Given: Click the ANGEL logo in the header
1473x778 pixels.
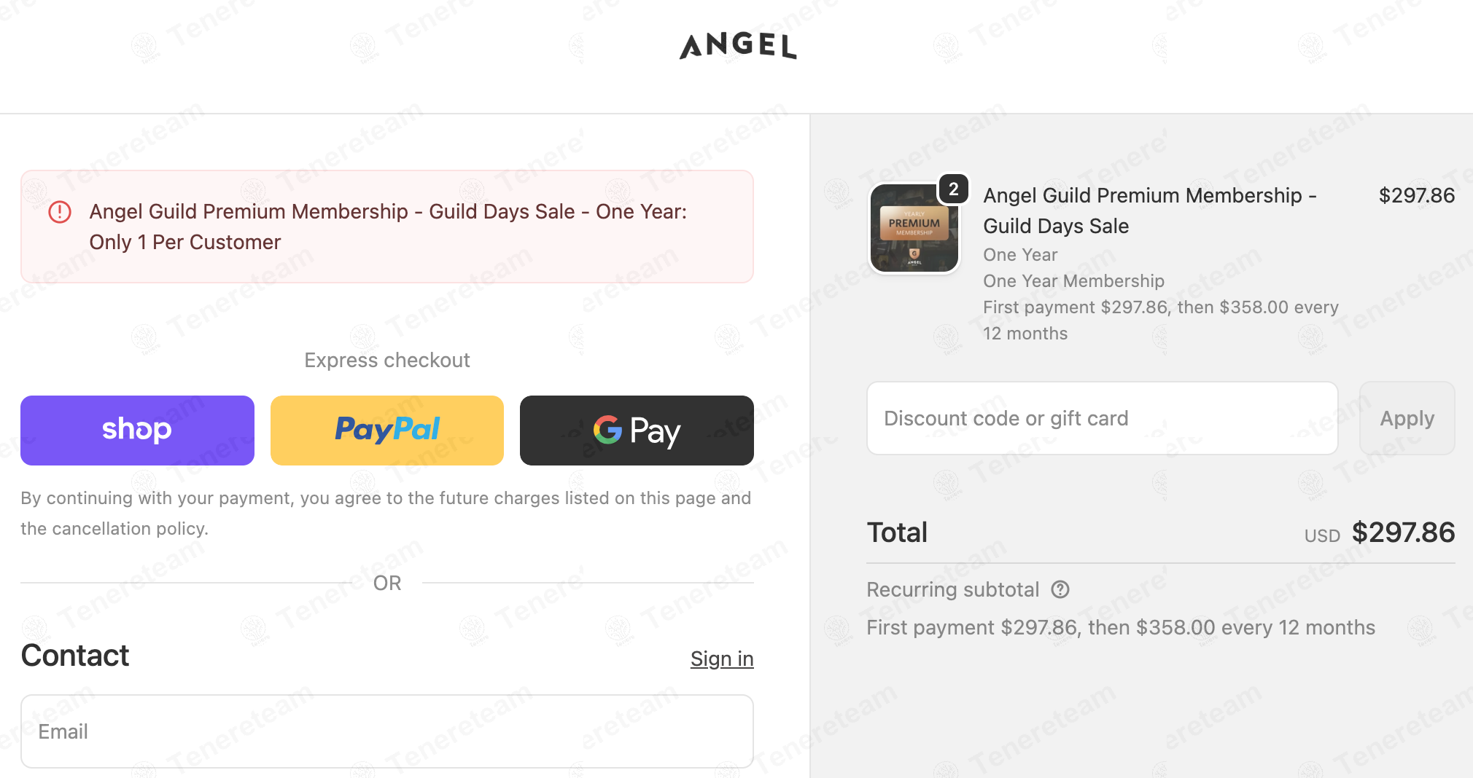Looking at the screenshot, I should [x=737, y=46].
